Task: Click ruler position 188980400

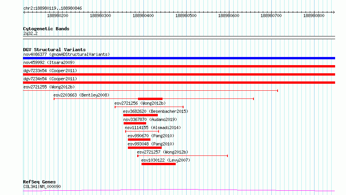Action: tap(143, 16)
